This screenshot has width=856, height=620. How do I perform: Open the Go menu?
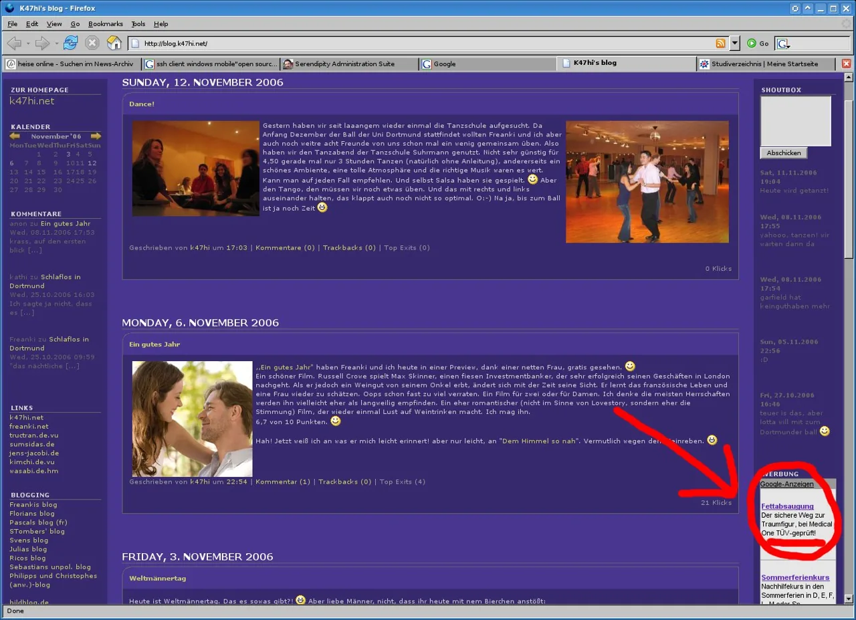(x=75, y=24)
